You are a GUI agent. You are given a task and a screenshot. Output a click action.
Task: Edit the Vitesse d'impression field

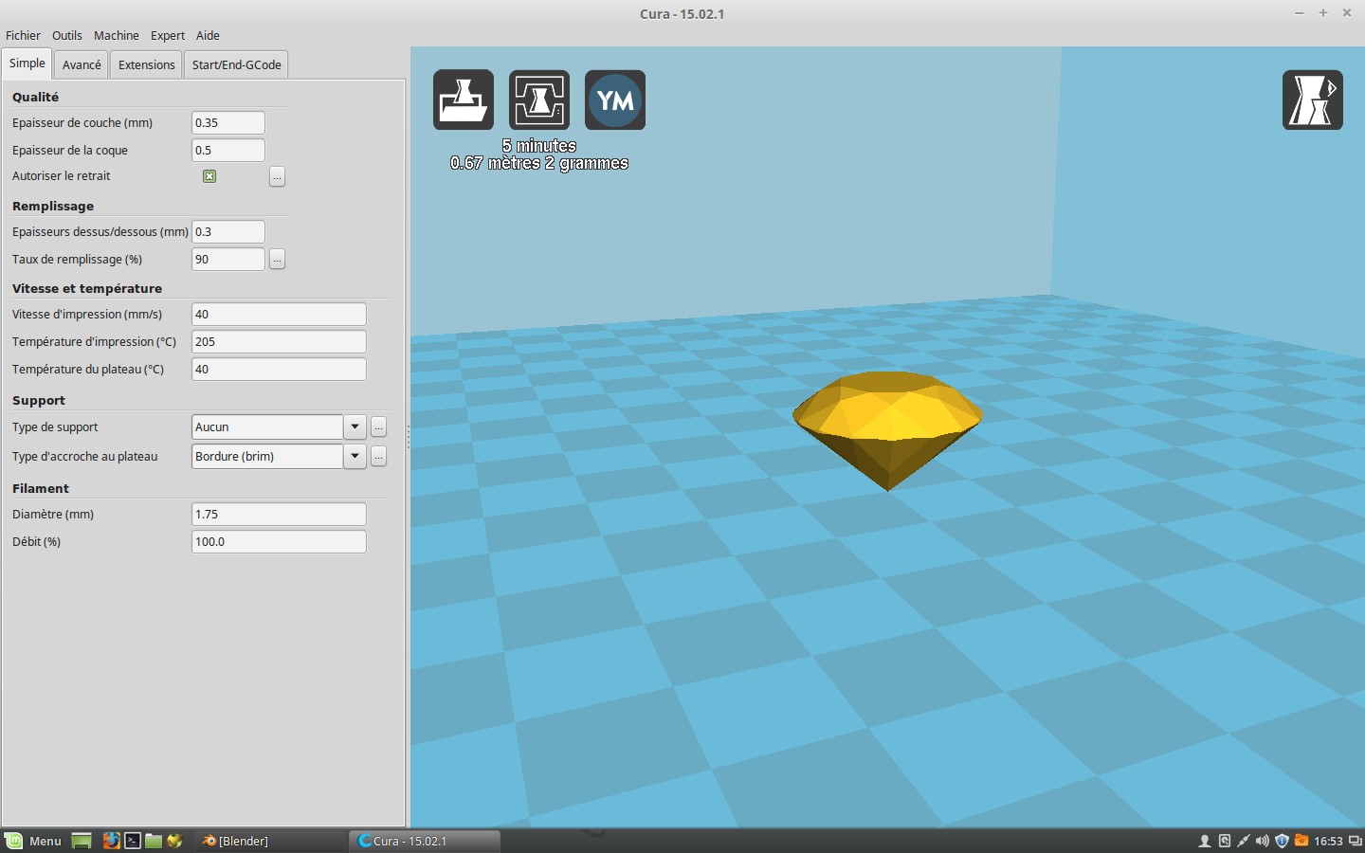tap(279, 314)
